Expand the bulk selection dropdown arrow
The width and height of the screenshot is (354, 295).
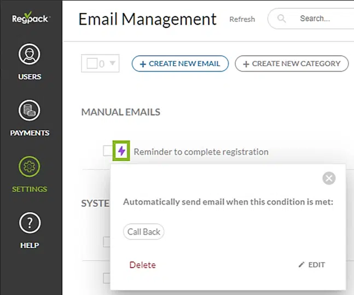pos(112,63)
